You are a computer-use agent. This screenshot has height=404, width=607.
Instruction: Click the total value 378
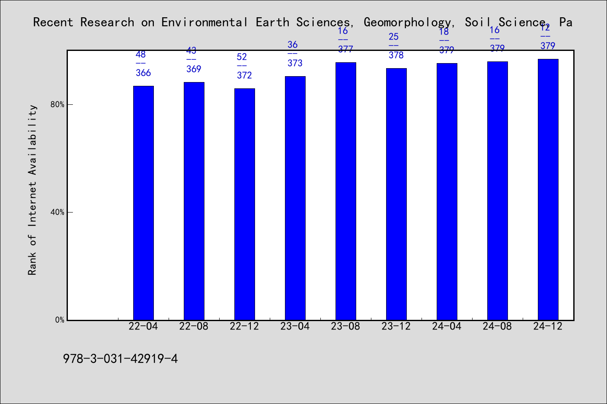(396, 55)
